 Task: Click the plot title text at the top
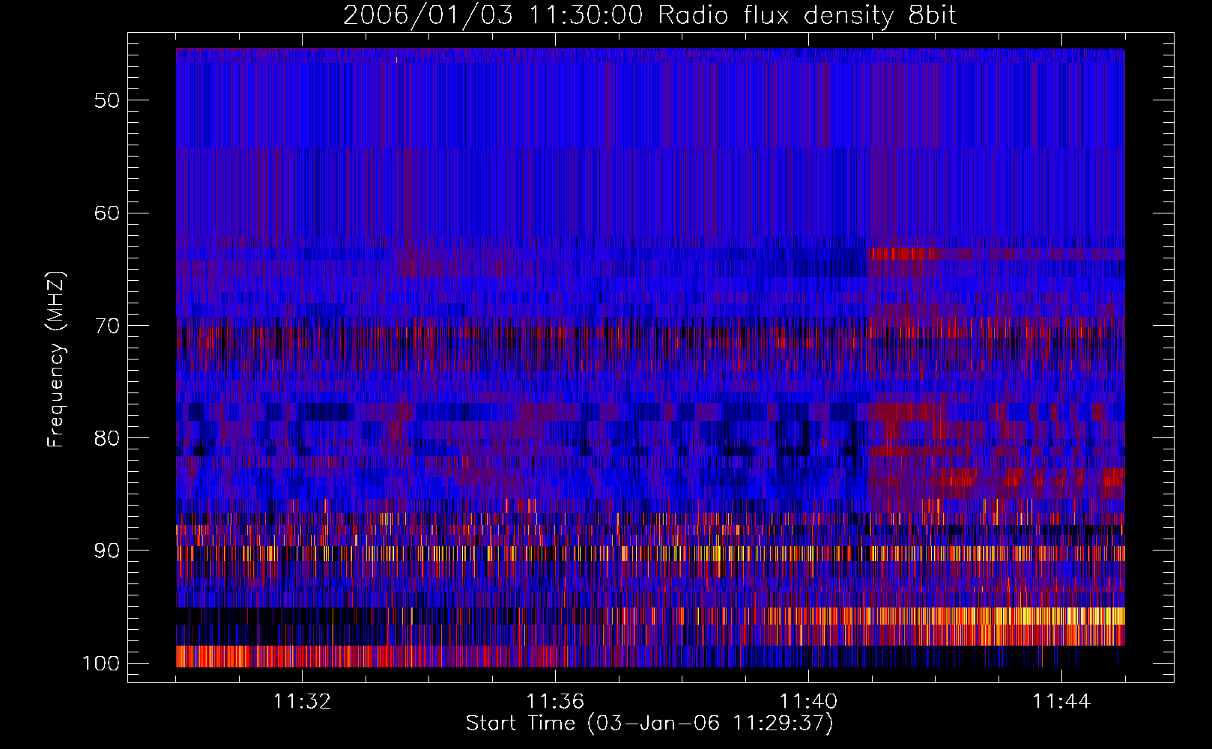point(649,16)
